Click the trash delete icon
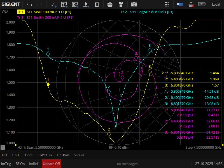 tap(97, 4)
